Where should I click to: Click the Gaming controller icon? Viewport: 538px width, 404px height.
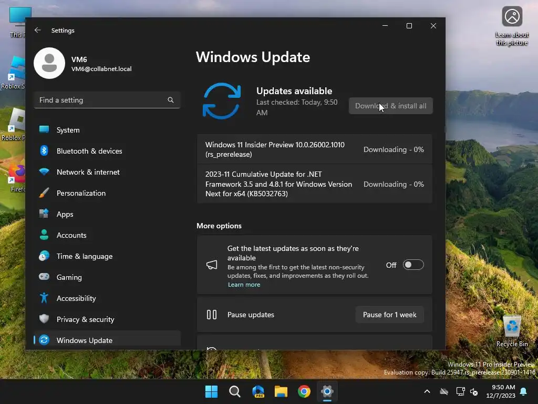(x=44, y=277)
